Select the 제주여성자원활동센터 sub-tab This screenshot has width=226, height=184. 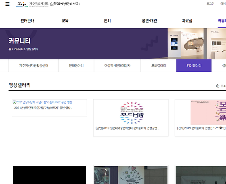pyautogui.click(x=33, y=65)
